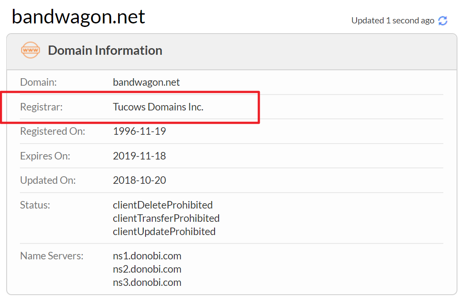Screen dimensions: 461x300
Task: Click the bandwagon.net page title
Action: click(78, 17)
